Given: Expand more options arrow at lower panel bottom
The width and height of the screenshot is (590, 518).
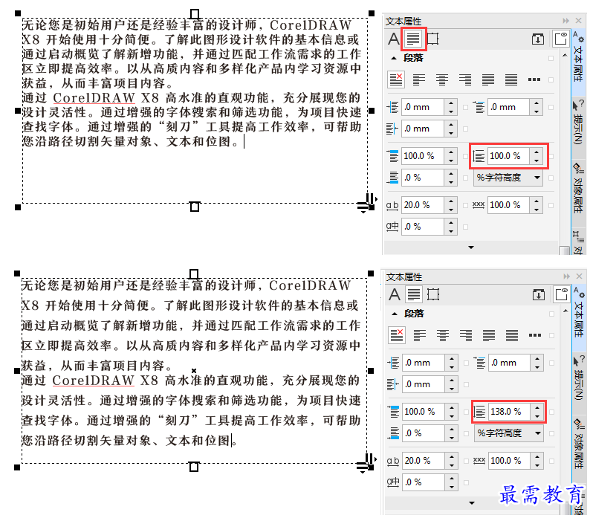Looking at the screenshot, I should tap(471, 502).
